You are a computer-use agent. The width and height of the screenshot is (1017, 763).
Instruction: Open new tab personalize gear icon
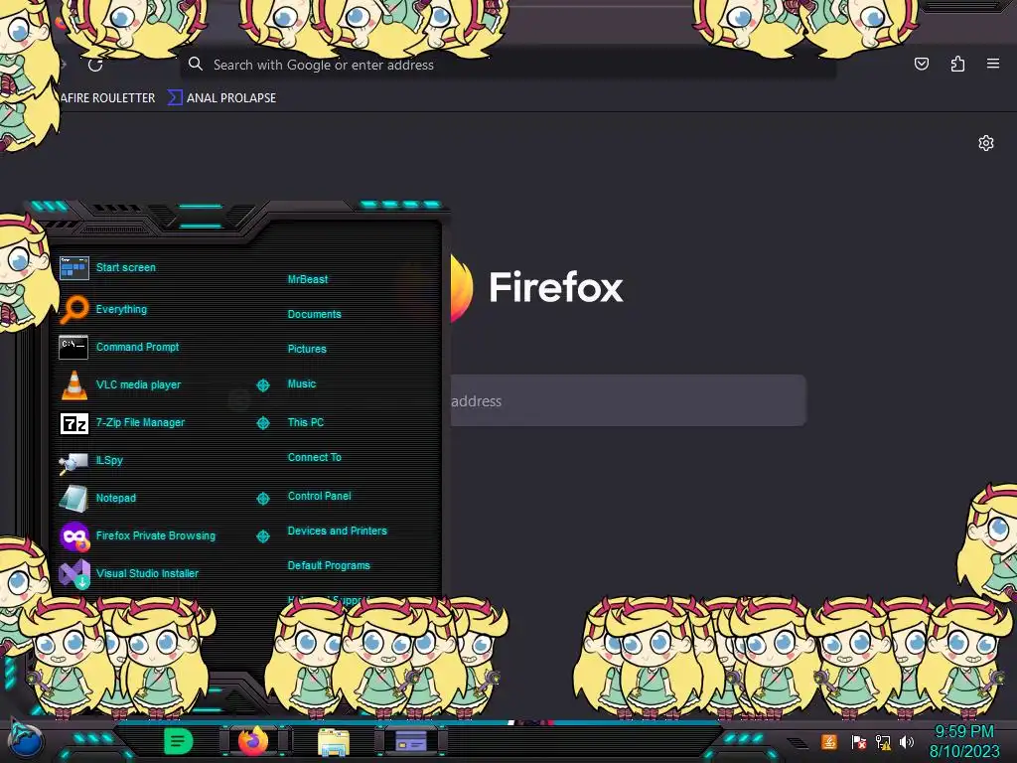(x=986, y=143)
